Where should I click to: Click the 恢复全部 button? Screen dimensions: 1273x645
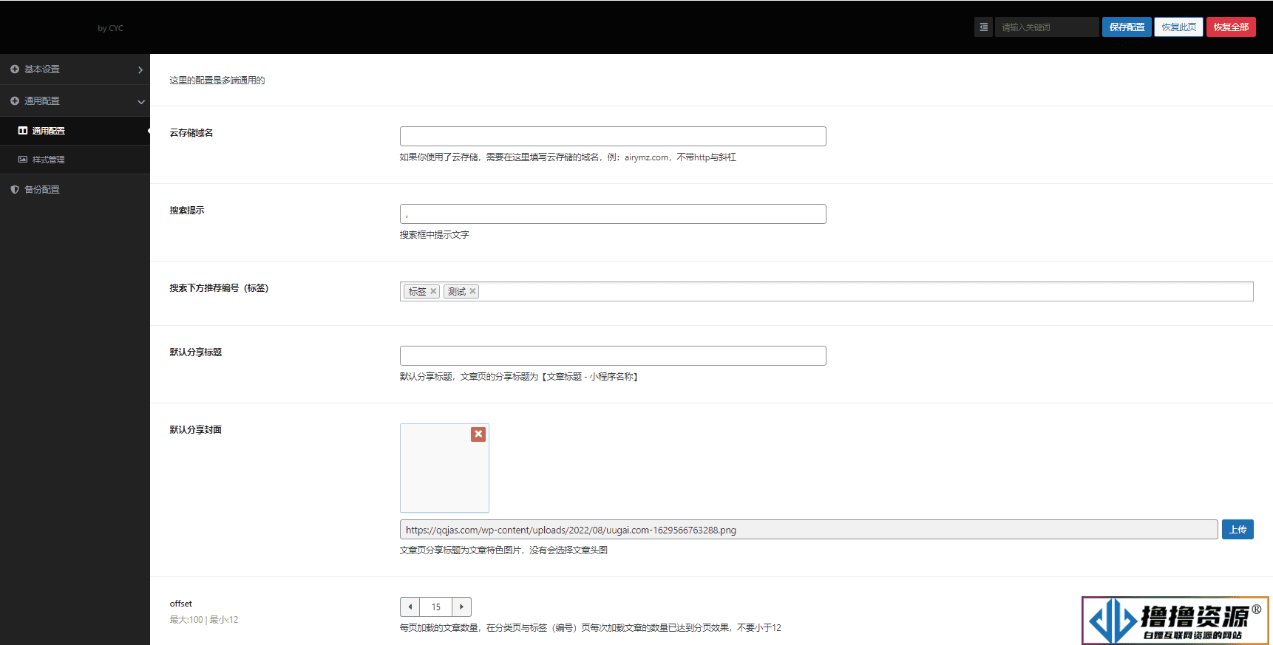coord(1231,27)
